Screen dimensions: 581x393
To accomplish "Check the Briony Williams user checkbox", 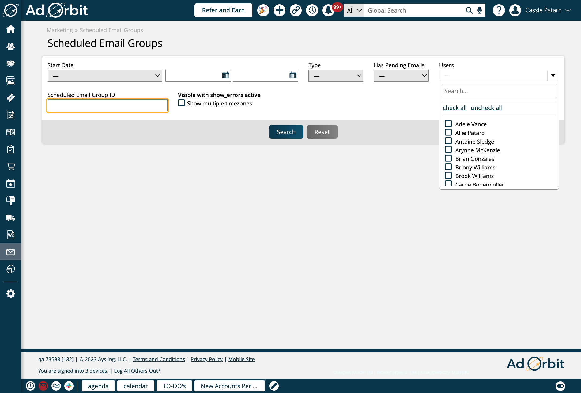I will point(448,167).
